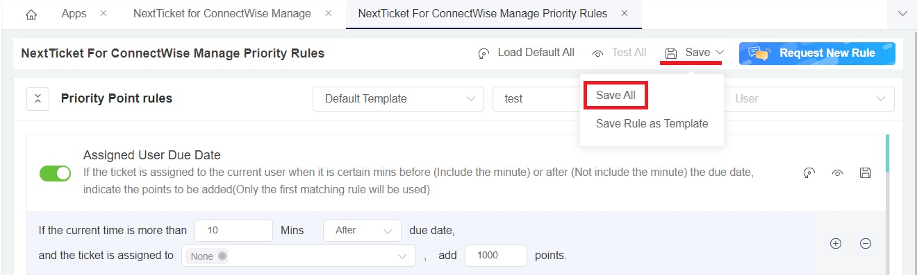Expand the tab list chevron at right
This screenshot has width=917, height=275.
point(902,13)
